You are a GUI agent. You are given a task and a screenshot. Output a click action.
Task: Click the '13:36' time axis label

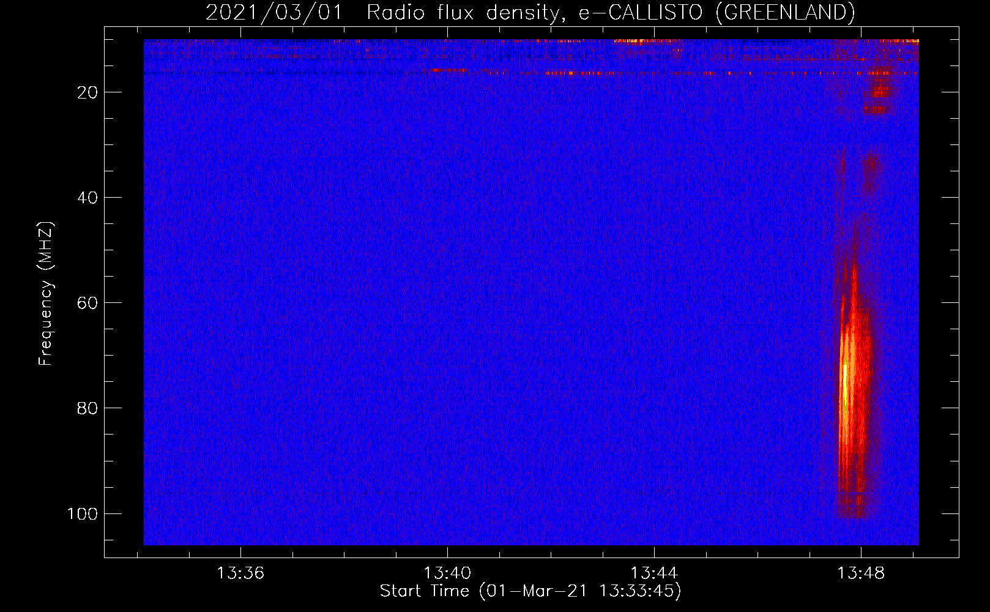click(240, 573)
